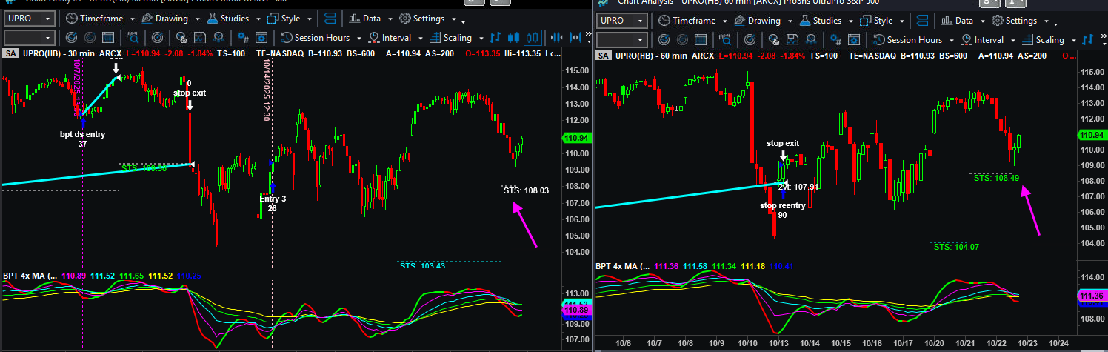Viewport: 1108px width, 352px height.
Task: Click the empty combo box below UPRO, 60 min chart
Action: click(x=621, y=40)
